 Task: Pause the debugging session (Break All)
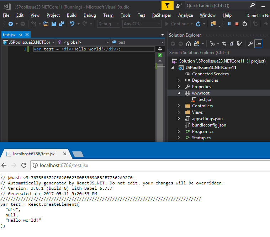click(229, 24)
